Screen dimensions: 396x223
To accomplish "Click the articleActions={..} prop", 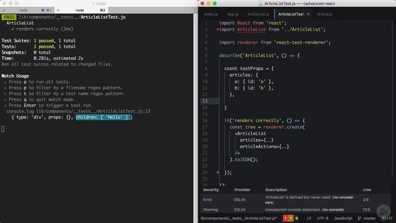I will [x=264, y=147].
